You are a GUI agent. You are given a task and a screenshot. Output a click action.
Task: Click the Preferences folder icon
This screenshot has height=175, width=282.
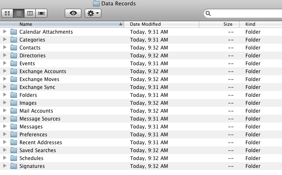(x=14, y=135)
